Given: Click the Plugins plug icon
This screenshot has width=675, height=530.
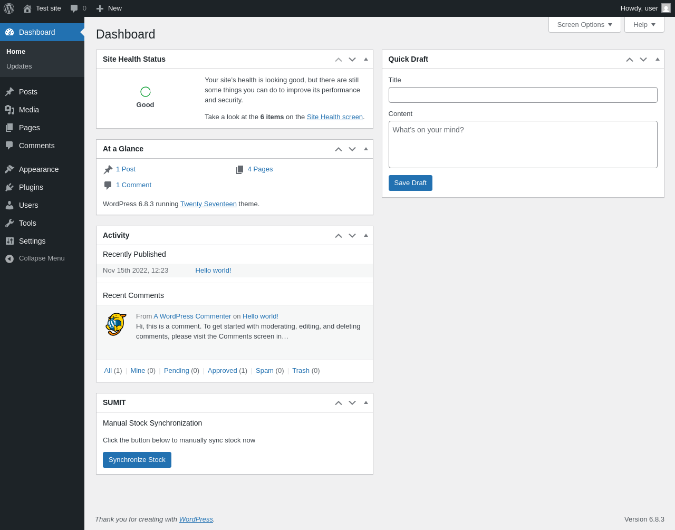Looking at the screenshot, I should tap(9, 187).
